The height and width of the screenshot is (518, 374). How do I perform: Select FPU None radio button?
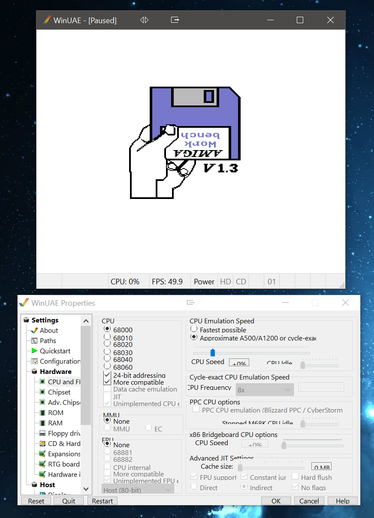click(x=107, y=444)
